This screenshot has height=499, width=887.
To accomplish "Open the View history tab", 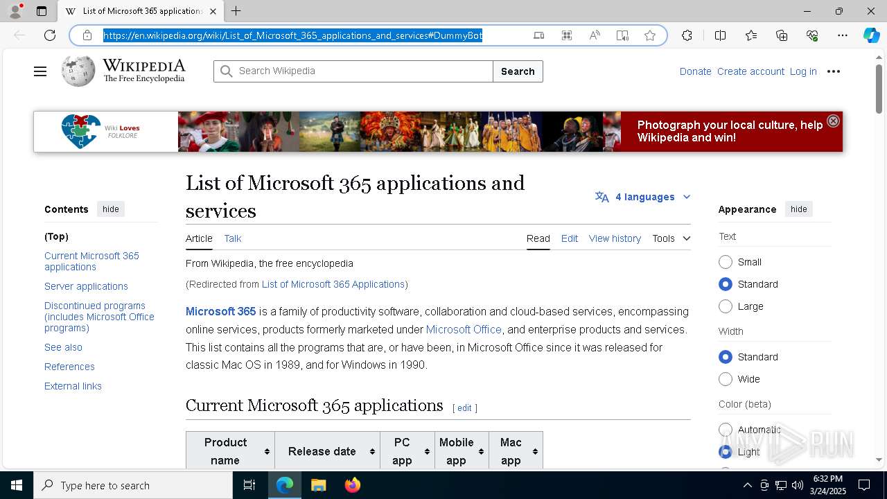I will [615, 238].
